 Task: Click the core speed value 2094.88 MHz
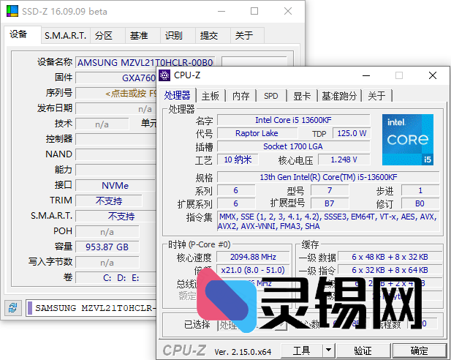point(253,257)
